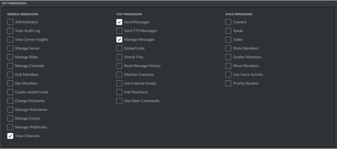Viewport: 337px width, 149px height.
Task: Check the Embed Links box
Action: click(119, 48)
